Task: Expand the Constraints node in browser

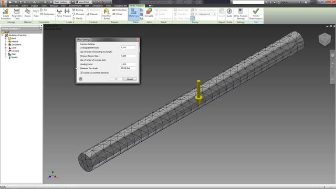Action: point(6,45)
